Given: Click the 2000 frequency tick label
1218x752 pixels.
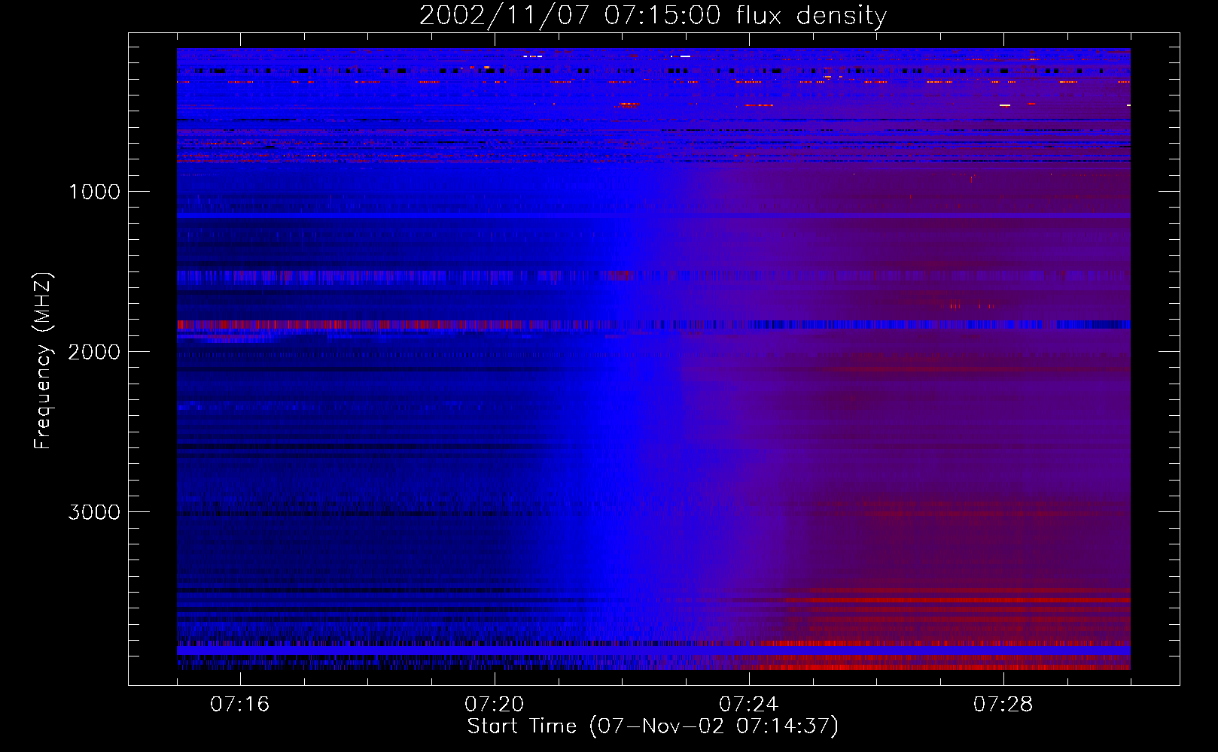Looking at the screenshot, I should [94, 352].
